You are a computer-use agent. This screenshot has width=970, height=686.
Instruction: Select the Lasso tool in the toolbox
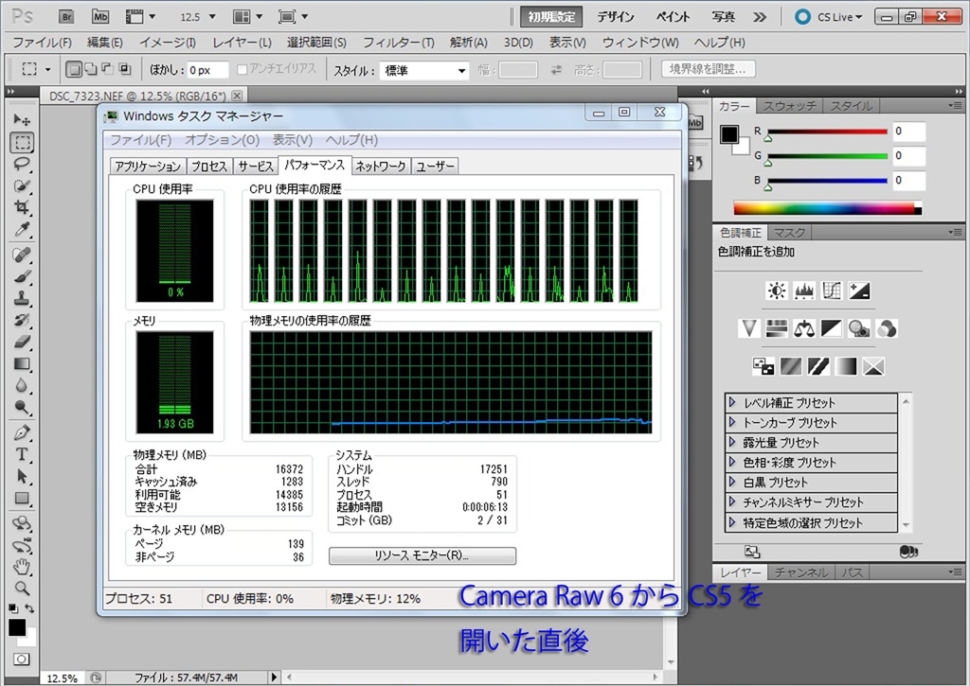(23, 164)
